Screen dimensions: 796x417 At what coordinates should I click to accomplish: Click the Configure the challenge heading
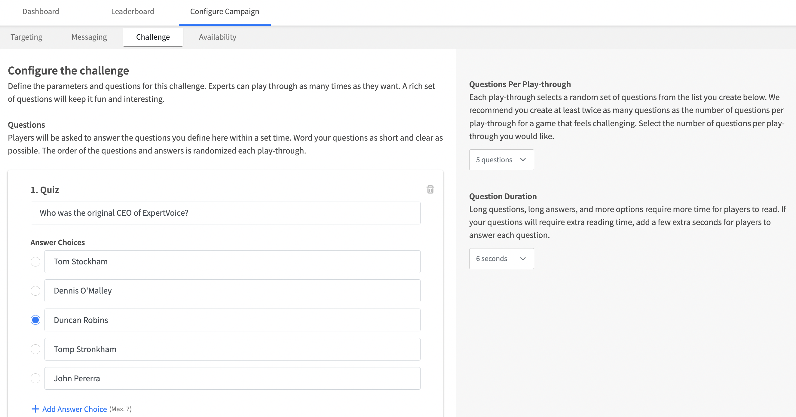point(68,71)
